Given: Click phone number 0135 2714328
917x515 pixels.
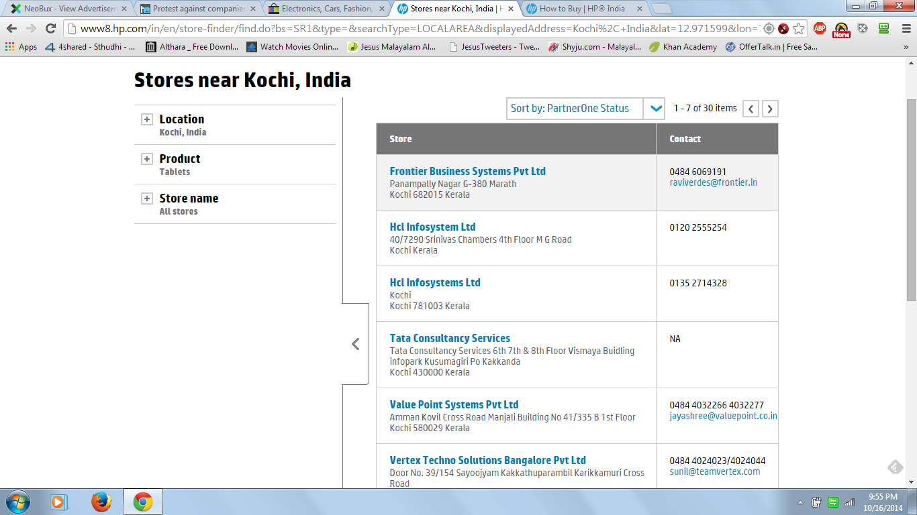Looking at the screenshot, I should click(x=698, y=283).
